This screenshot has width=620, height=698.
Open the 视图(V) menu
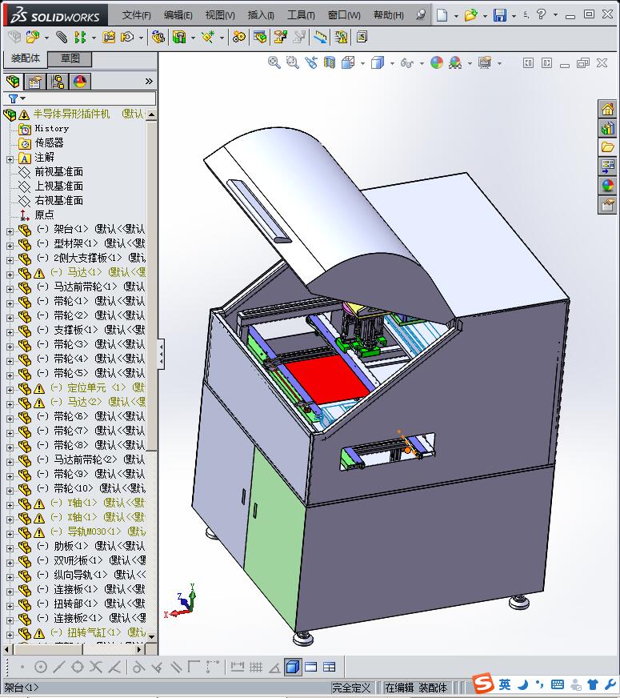[x=220, y=15]
